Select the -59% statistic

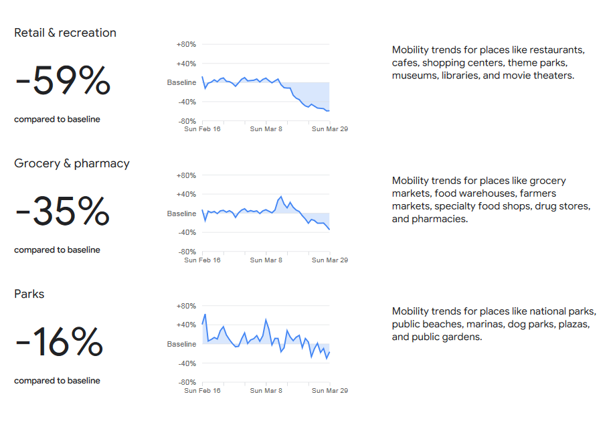63,80
